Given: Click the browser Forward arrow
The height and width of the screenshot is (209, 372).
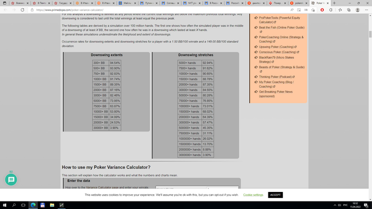Looking at the screenshot, I should click(x=14, y=10).
